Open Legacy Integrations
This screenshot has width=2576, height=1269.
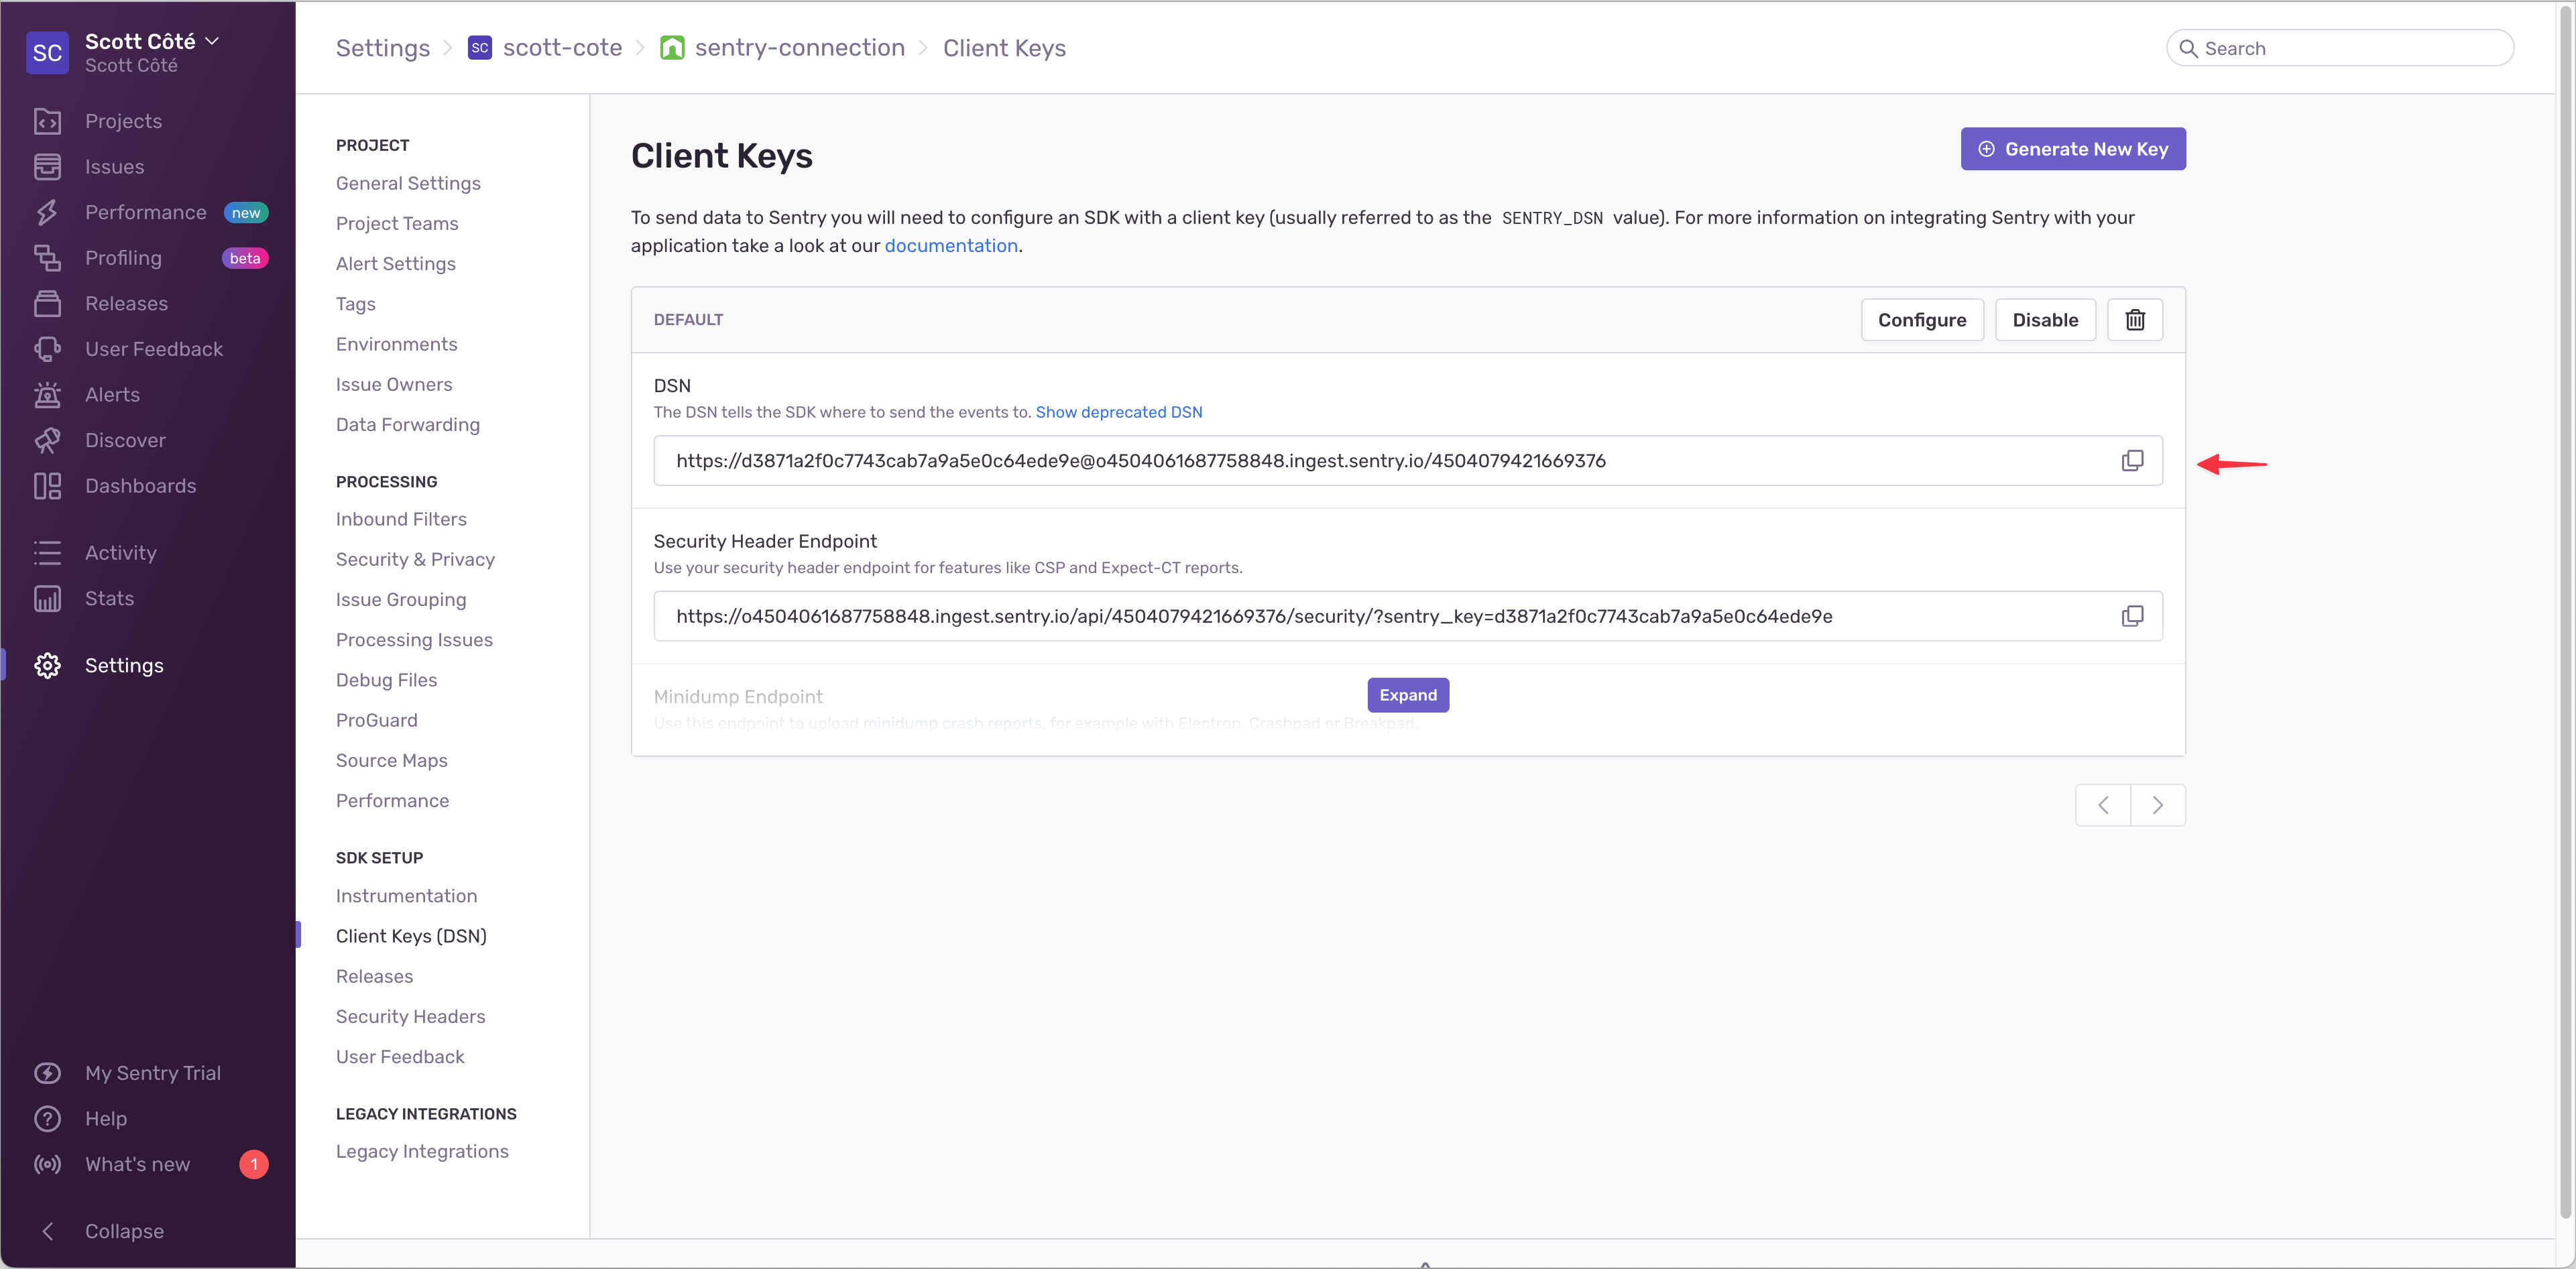pos(422,1152)
